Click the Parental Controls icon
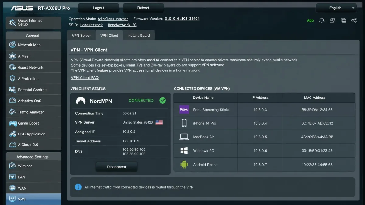Viewport: 365px width, 205px height. [x=12, y=90]
